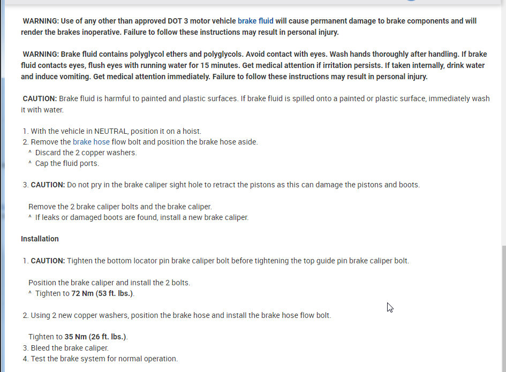
Task: Click the "Cap the fluid ports" bullet
Action: coord(67,164)
